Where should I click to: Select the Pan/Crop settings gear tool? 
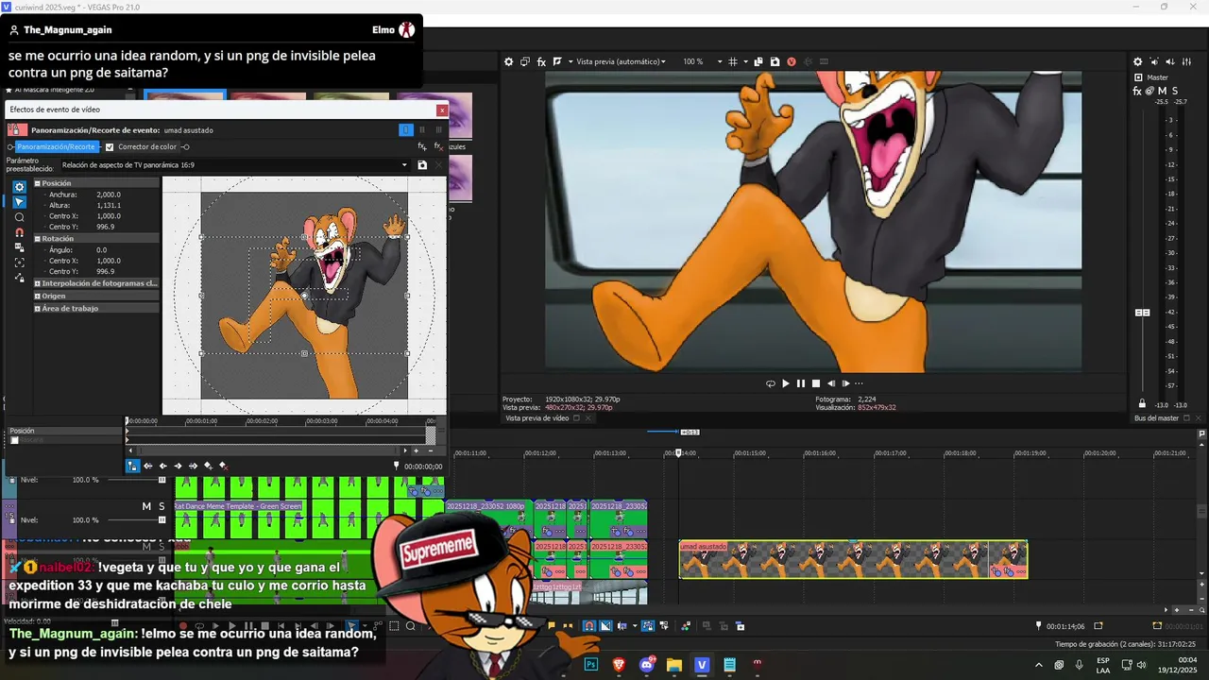19,187
